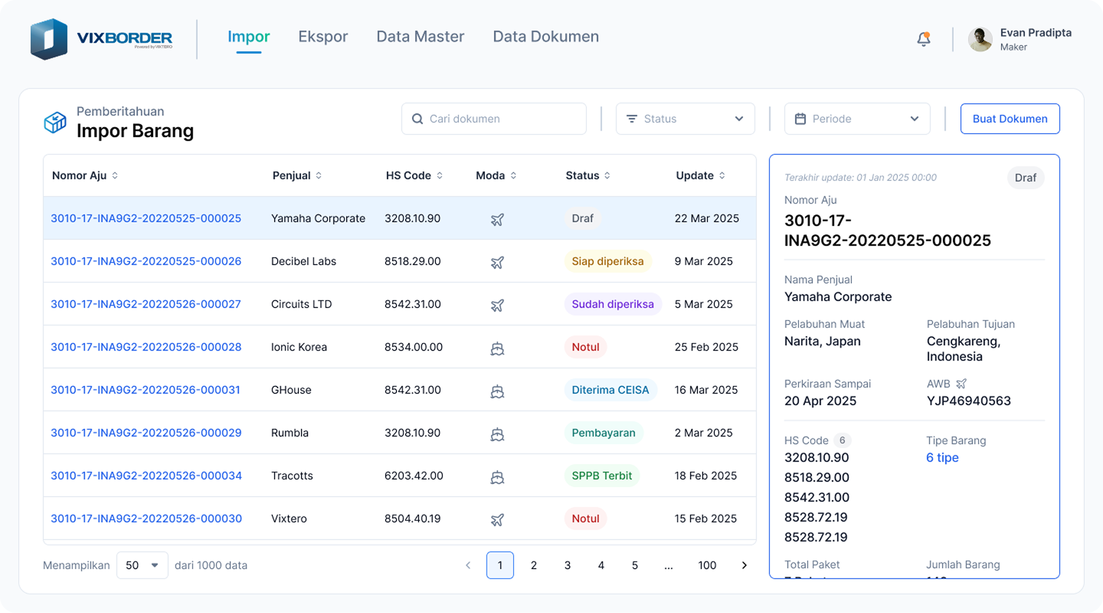Switch to the Ekspor tab
The width and height of the screenshot is (1103, 613).
323,37
